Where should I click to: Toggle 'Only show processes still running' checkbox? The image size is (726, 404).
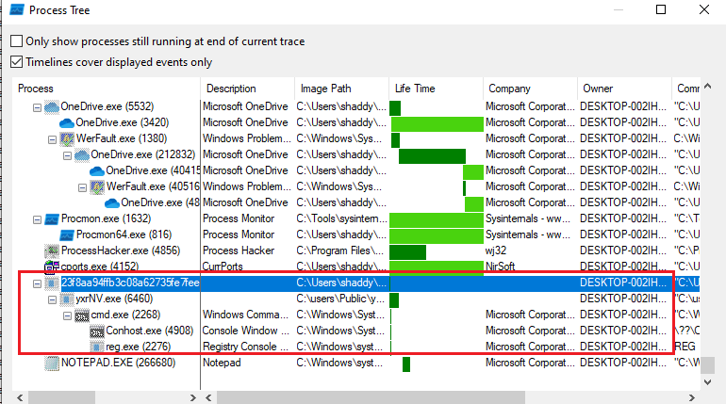(16, 41)
